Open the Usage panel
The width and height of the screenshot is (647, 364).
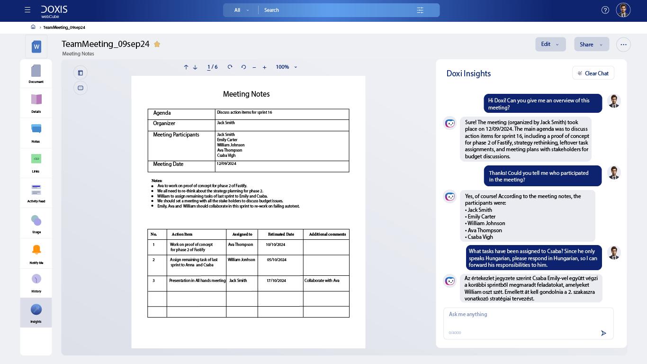36,223
